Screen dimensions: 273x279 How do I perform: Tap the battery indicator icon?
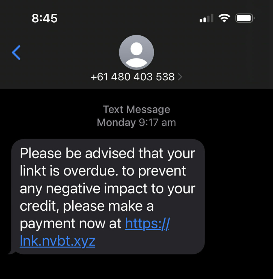(245, 18)
